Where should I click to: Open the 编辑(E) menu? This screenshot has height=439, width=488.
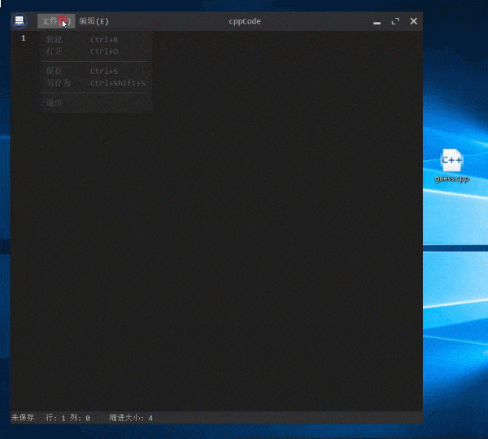[x=94, y=21]
